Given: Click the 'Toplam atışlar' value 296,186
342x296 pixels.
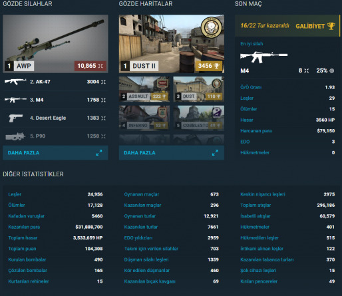Looking at the screenshot, I should (326, 206).
